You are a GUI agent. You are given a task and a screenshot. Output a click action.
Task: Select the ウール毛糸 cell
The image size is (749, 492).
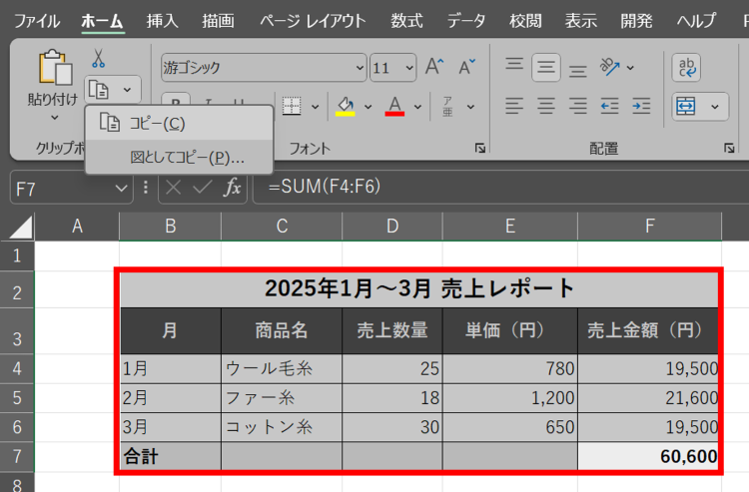(282, 368)
